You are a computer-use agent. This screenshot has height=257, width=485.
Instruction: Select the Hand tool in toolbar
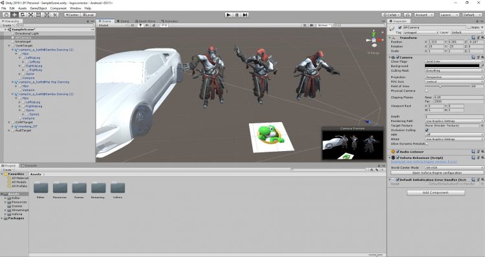6,14
